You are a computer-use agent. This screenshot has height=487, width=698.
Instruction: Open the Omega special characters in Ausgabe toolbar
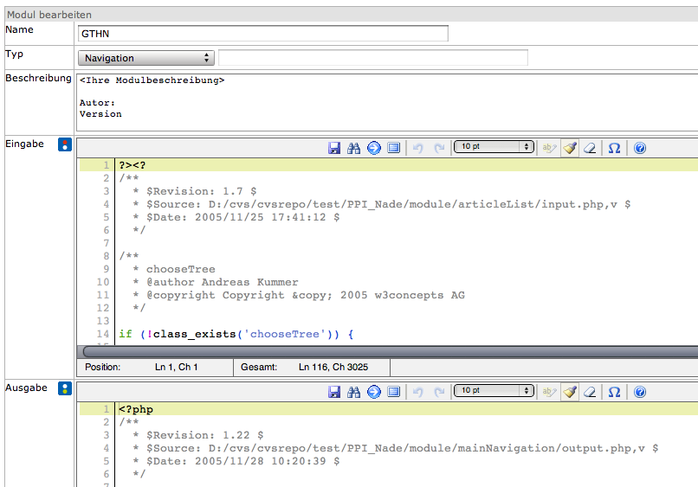(x=614, y=392)
